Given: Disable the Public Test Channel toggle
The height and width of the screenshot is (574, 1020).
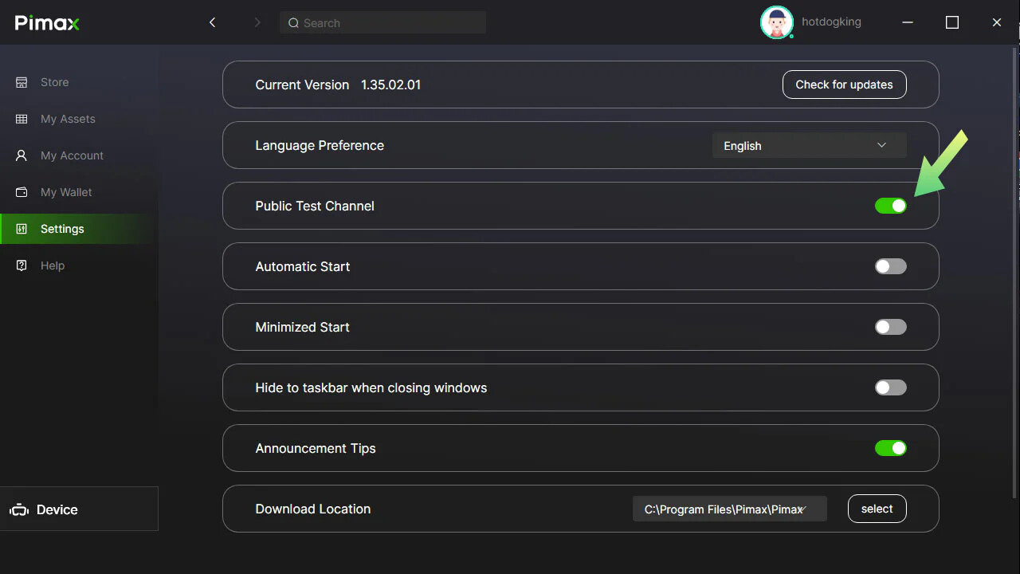Looking at the screenshot, I should click(x=890, y=206).
